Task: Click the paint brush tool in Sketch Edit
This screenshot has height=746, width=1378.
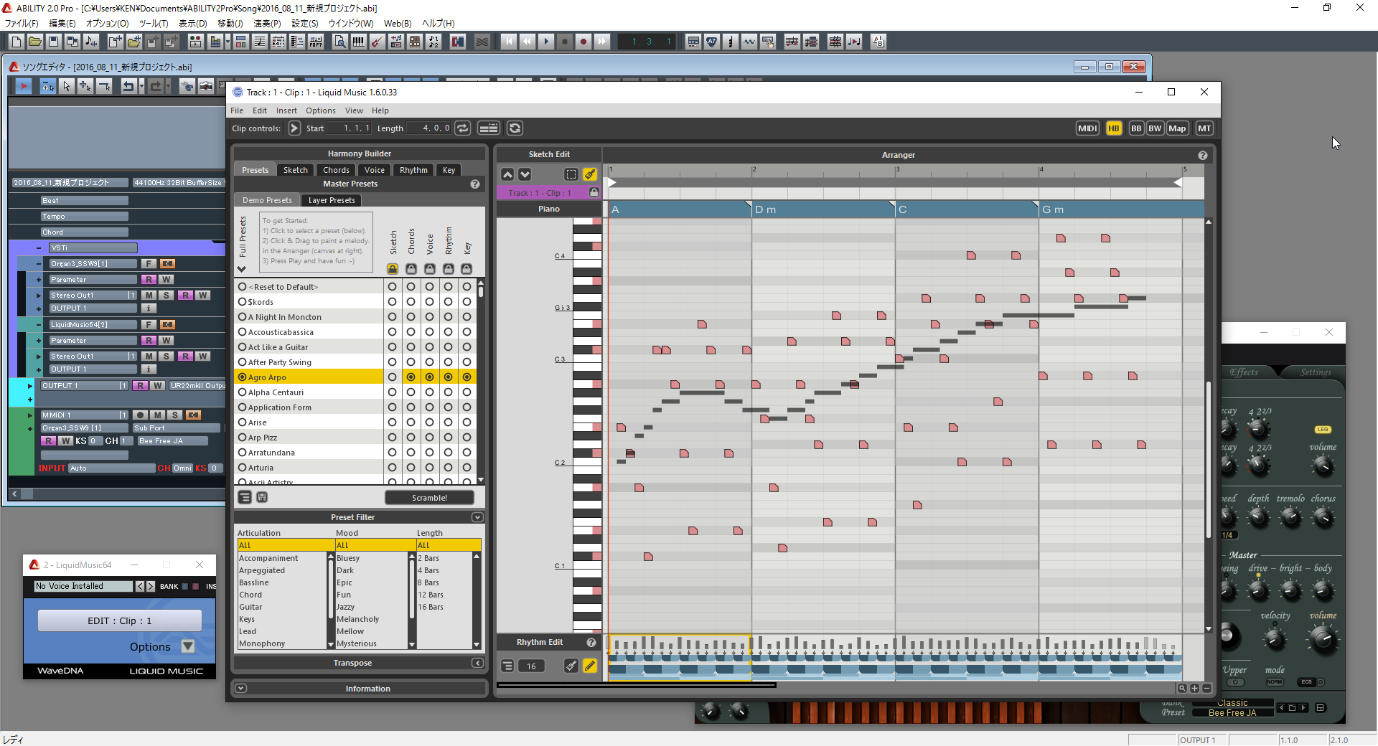Action: [x=589, y=174]
